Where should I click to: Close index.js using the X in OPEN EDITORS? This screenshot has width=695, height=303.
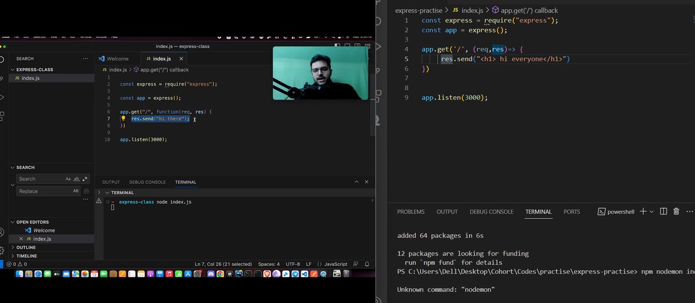(x=21, y=239)
